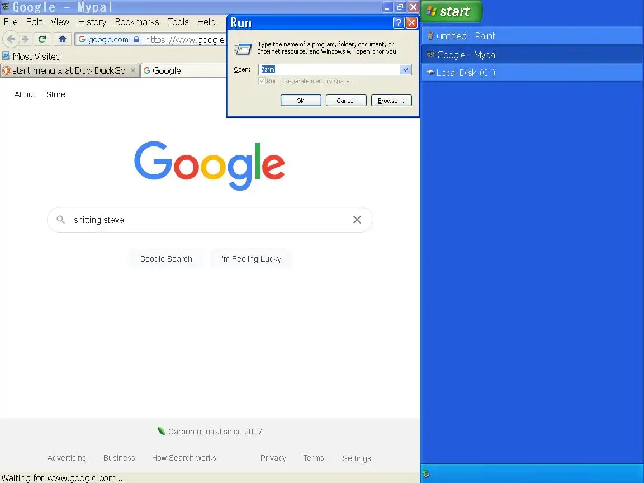Click Carbon neutral since 2007 link

215,432
